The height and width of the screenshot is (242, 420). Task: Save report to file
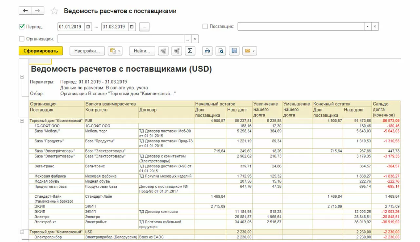tap(234, 51)
